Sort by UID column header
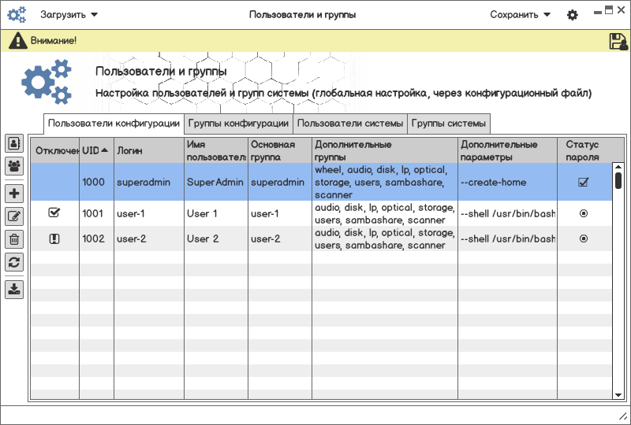Screen dimensions: 631x425 (96, 150)
